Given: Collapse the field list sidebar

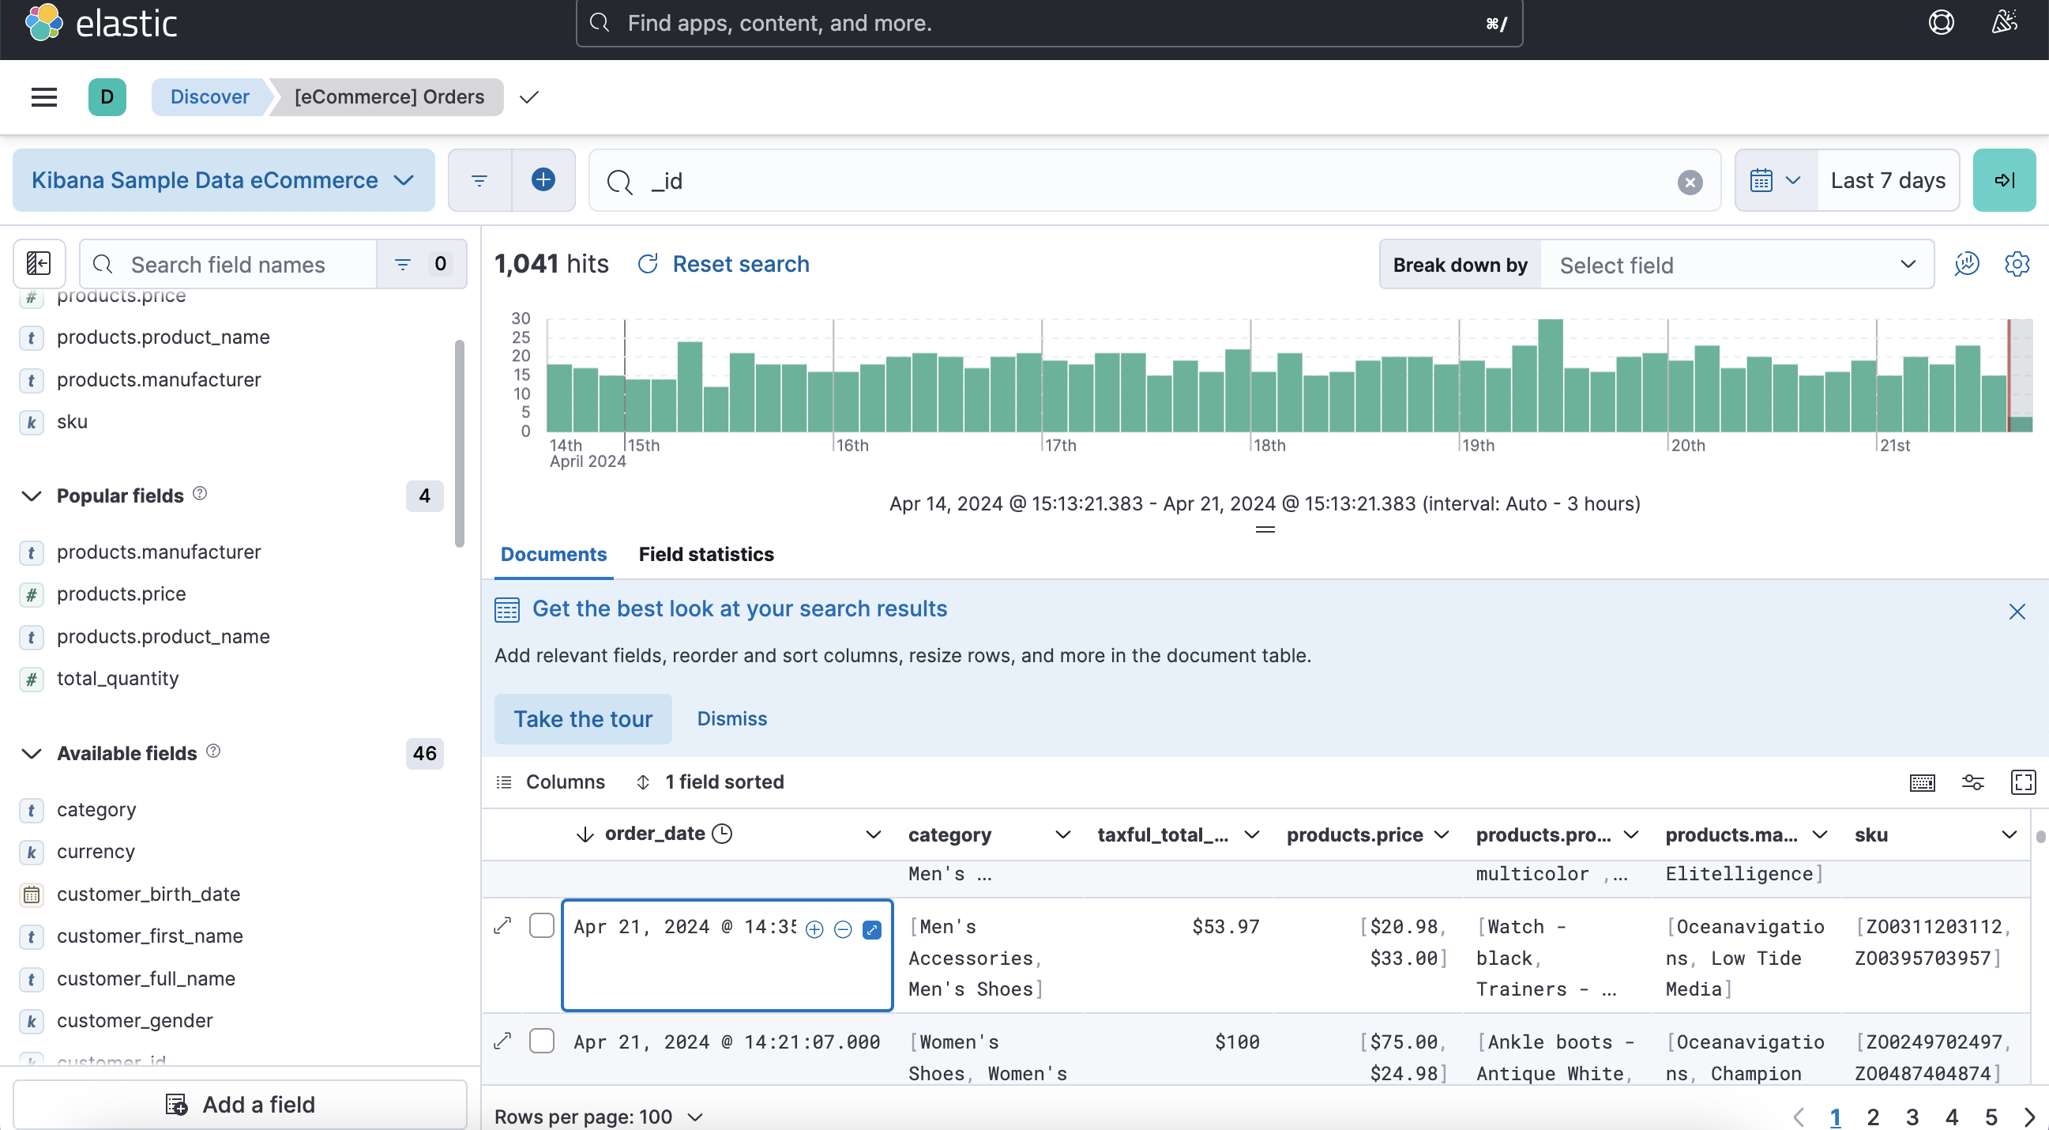Looking at the screenshot, I should [39, 264].
